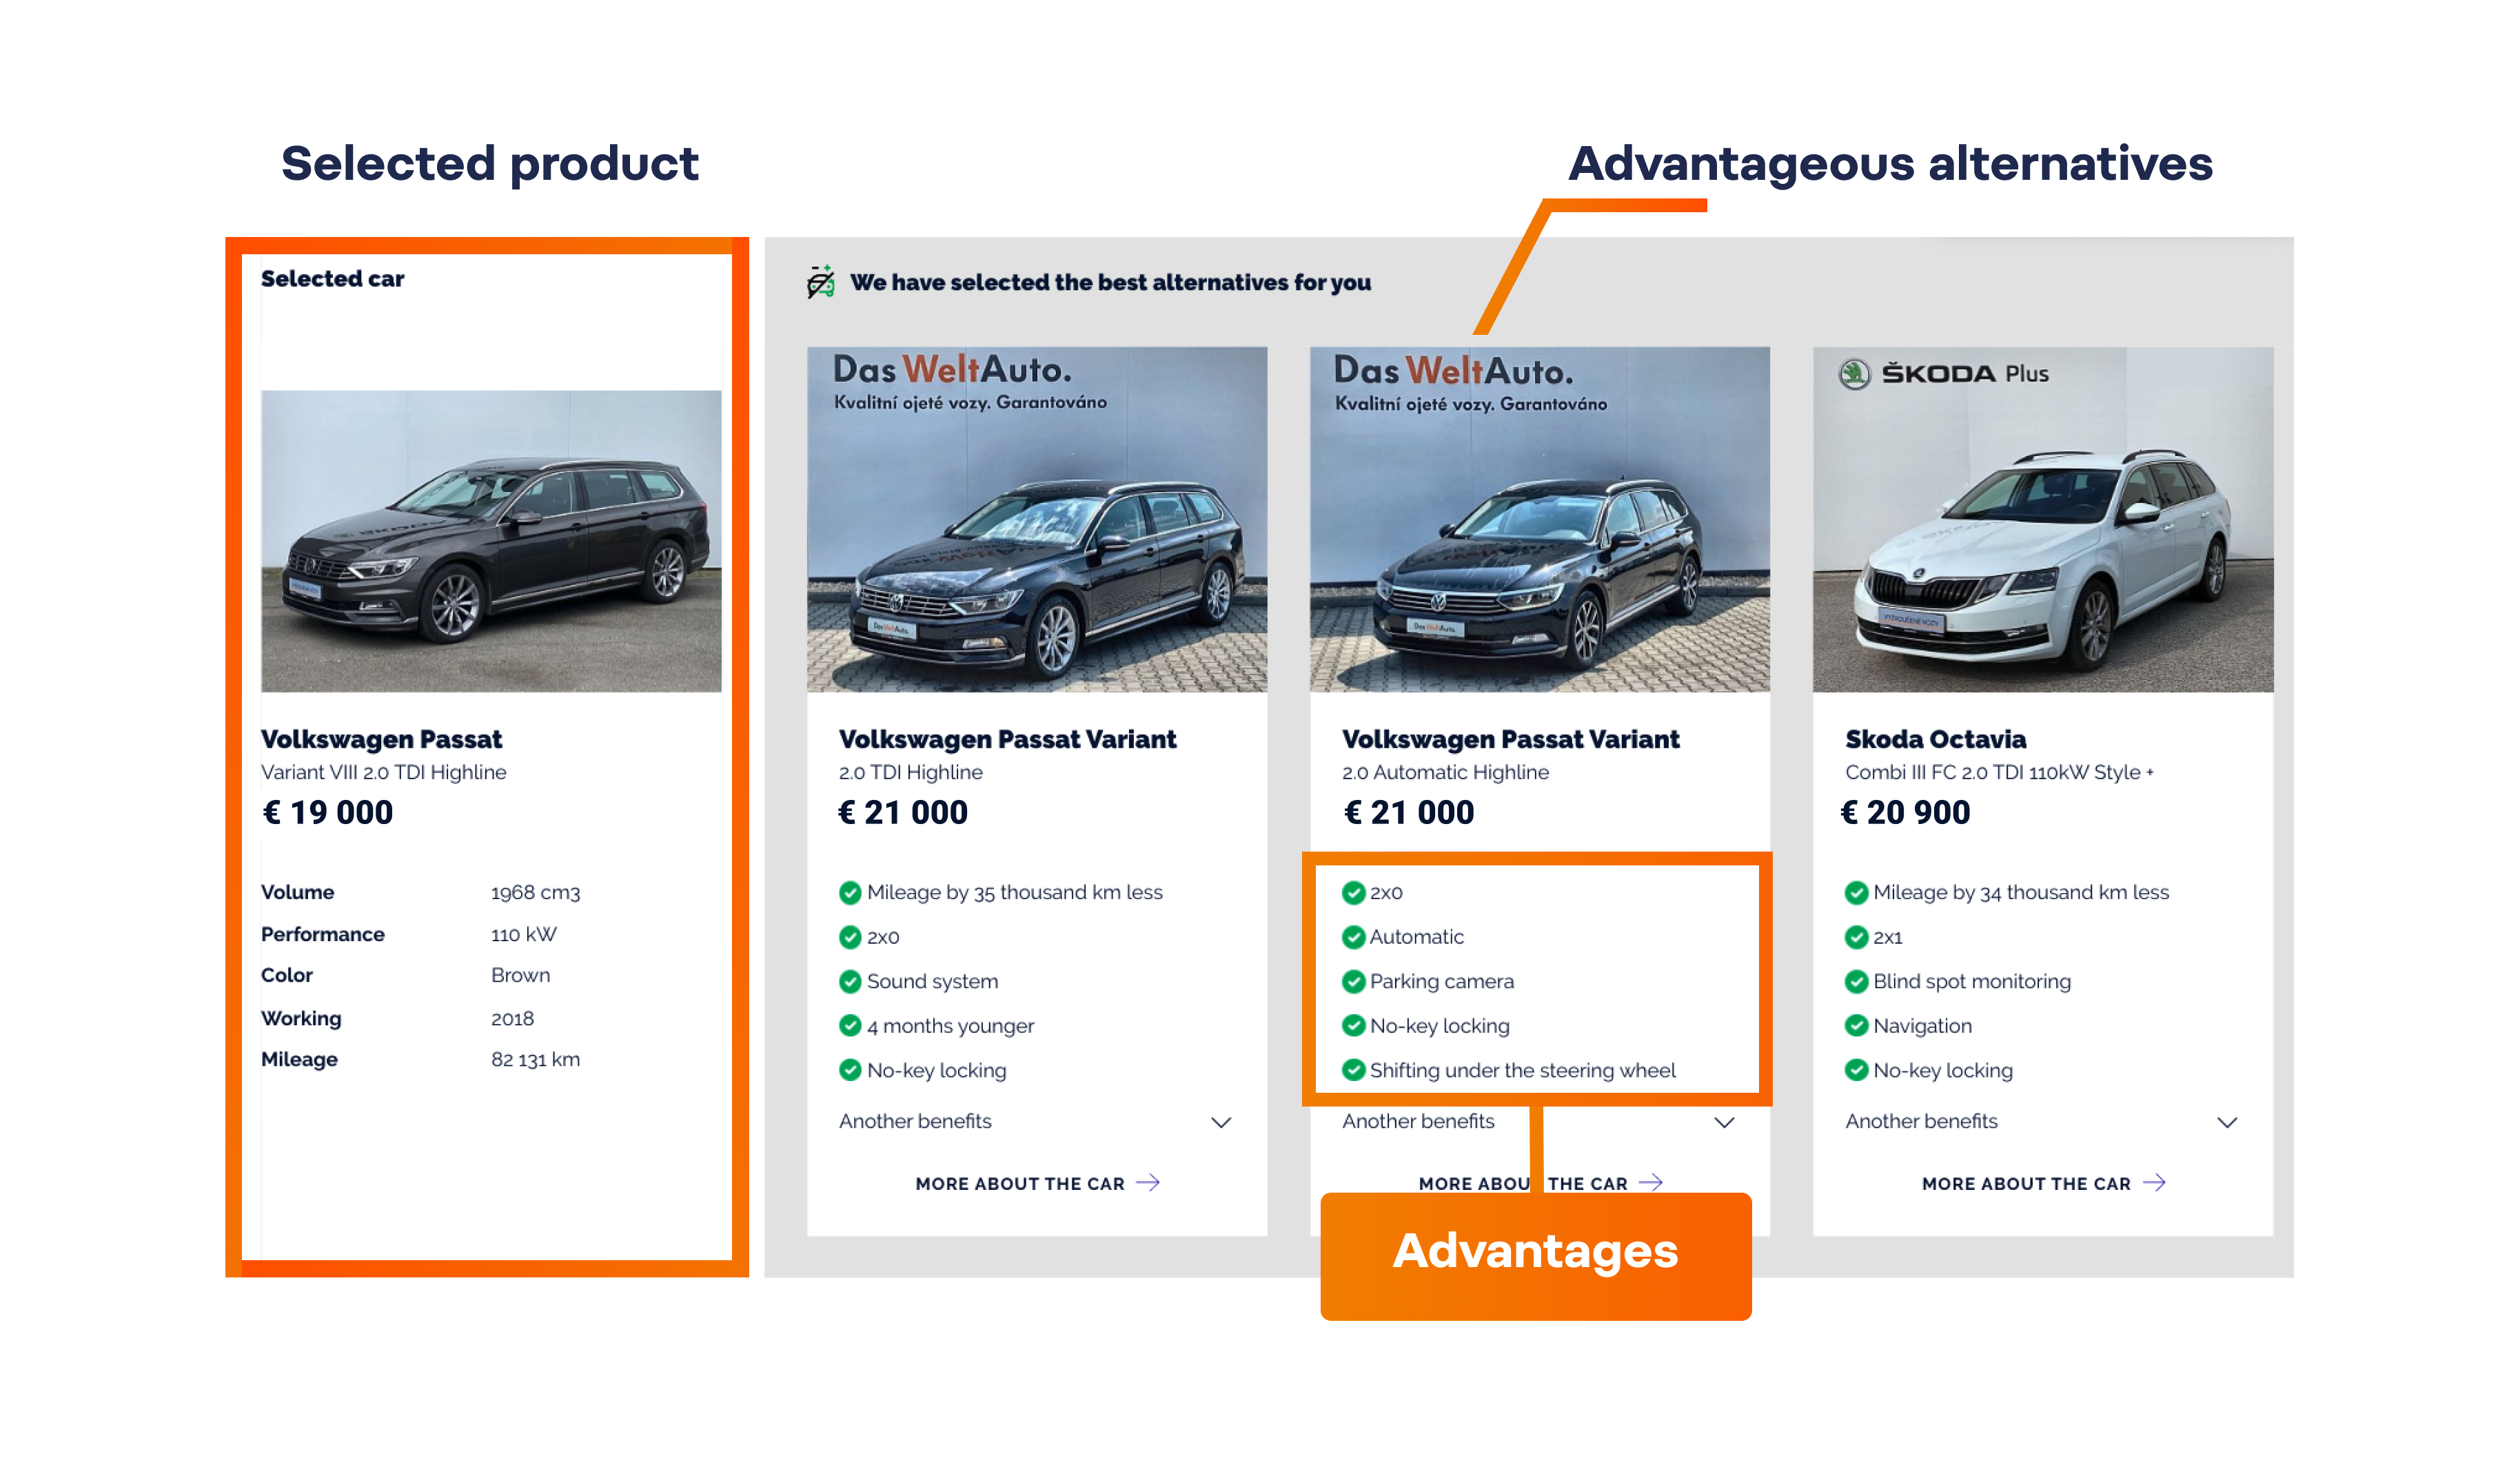
Task: Click green check beside Blind spot monitoring
Action: click(1856, 981)
